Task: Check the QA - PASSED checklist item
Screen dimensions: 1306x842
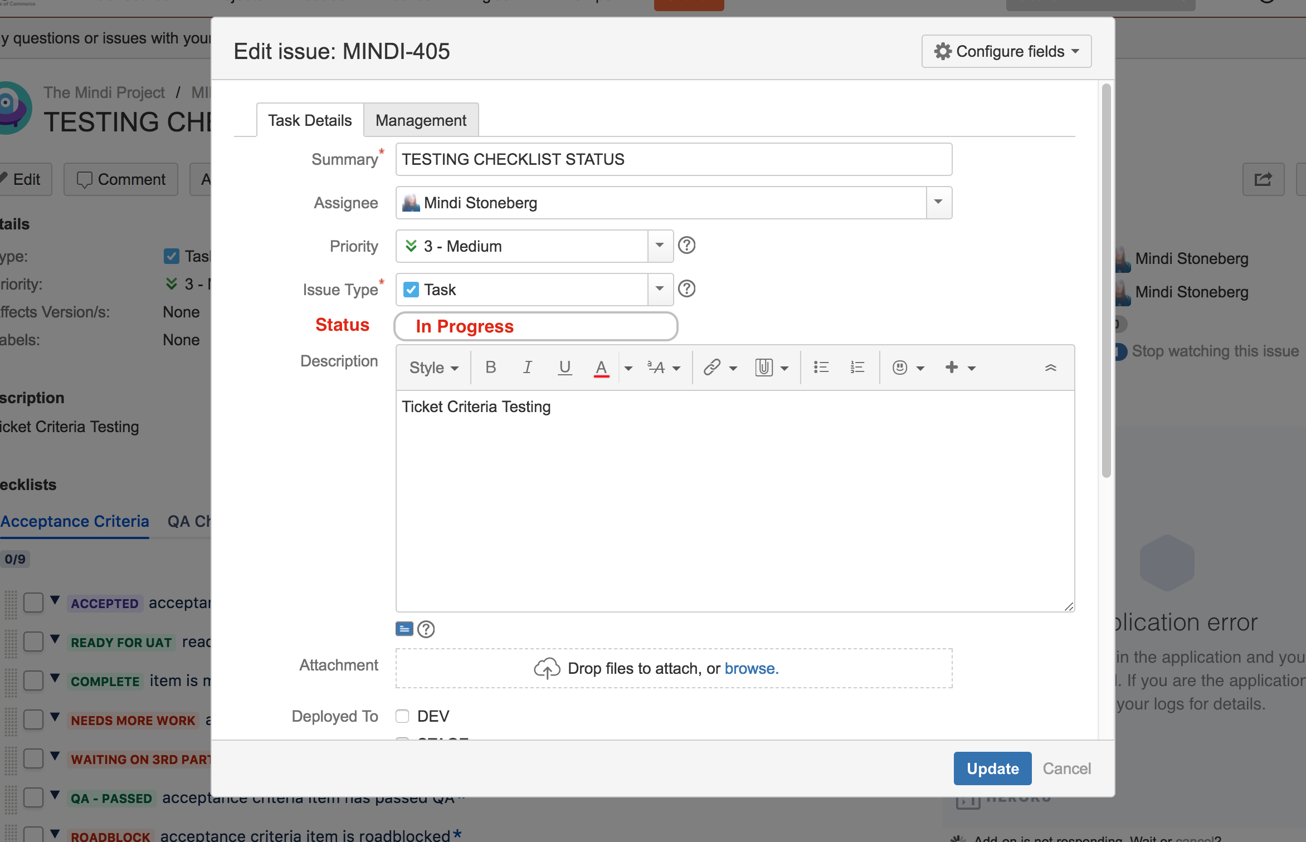Action: coord(33,797)
